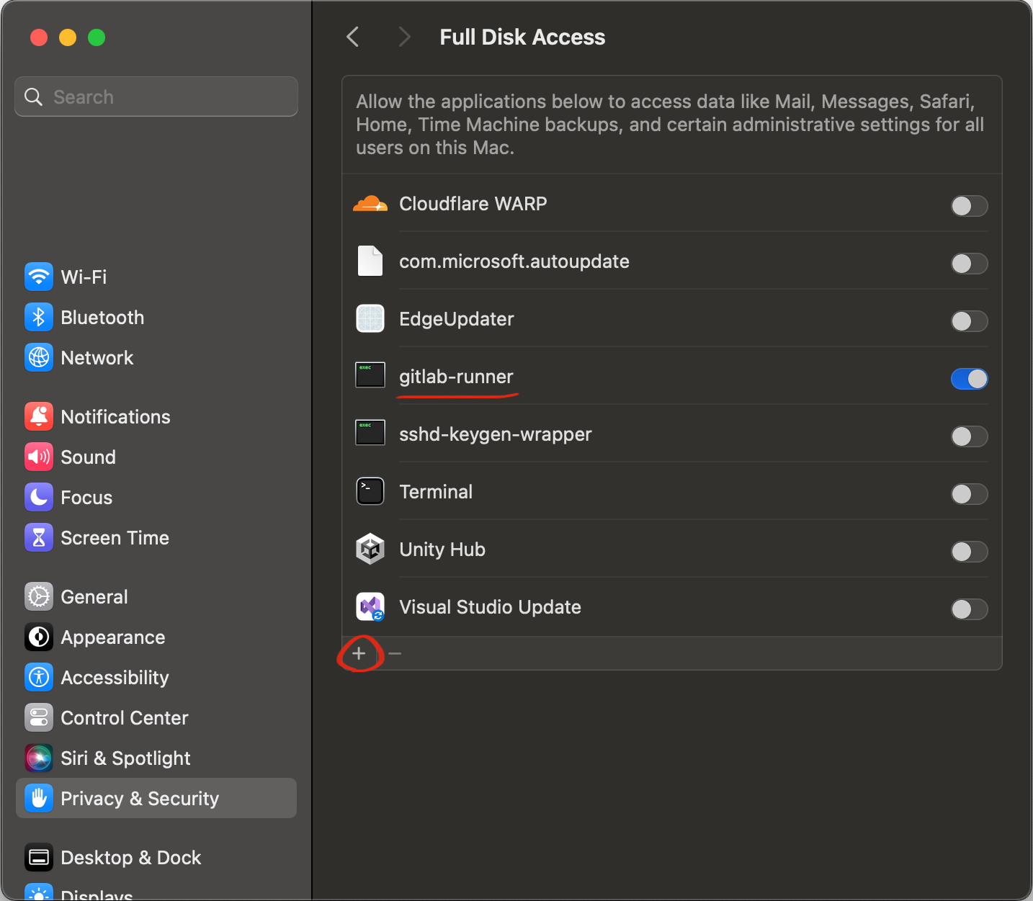
Task: Toggle sshd-keygen-wrapper disk access on
Action: 969,436
